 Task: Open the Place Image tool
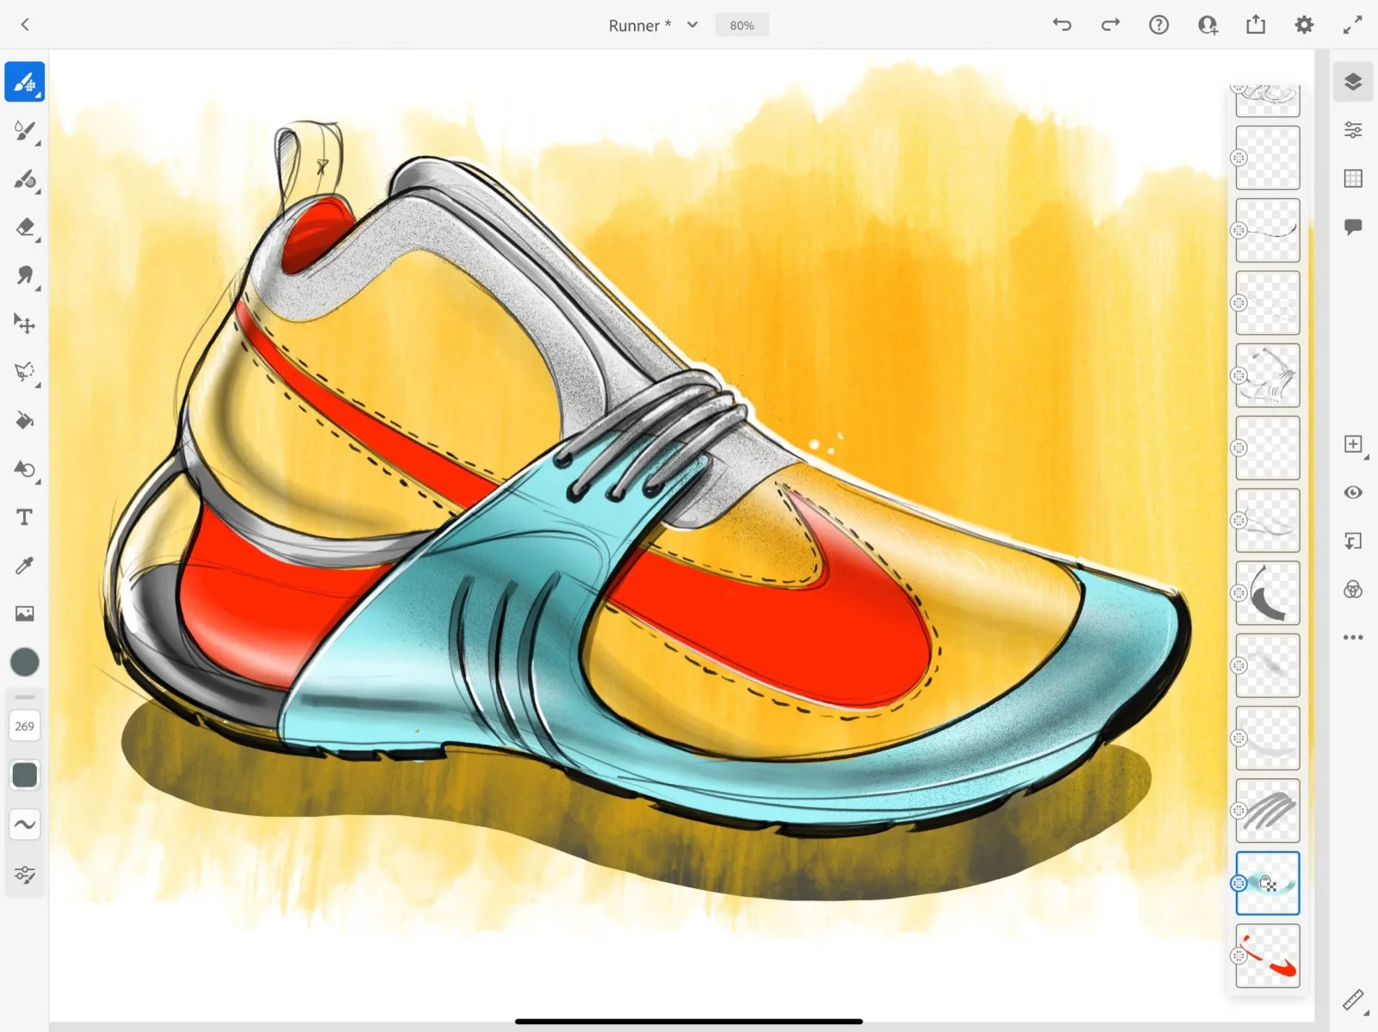coord(25,614)
